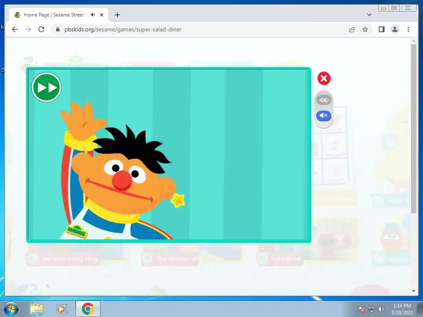Click the scroll down arrow on the page scrollbar
Viewport: 423px width, 317px height.
coord(413,291)
